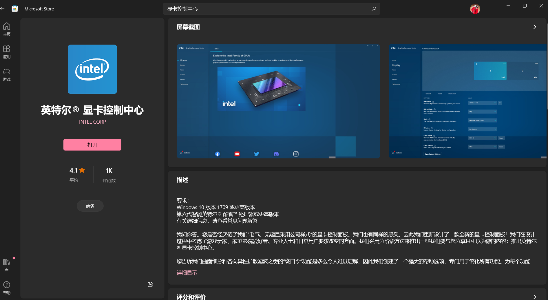Minimize the Microsoft Store window
The height and width of the screenshot is (300, 548).
click(508, 6)
